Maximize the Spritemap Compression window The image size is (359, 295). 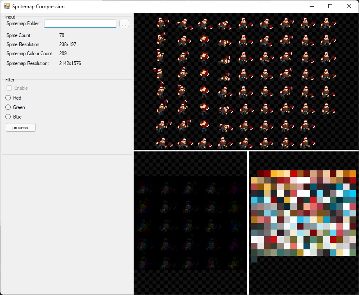pos(330,6)
